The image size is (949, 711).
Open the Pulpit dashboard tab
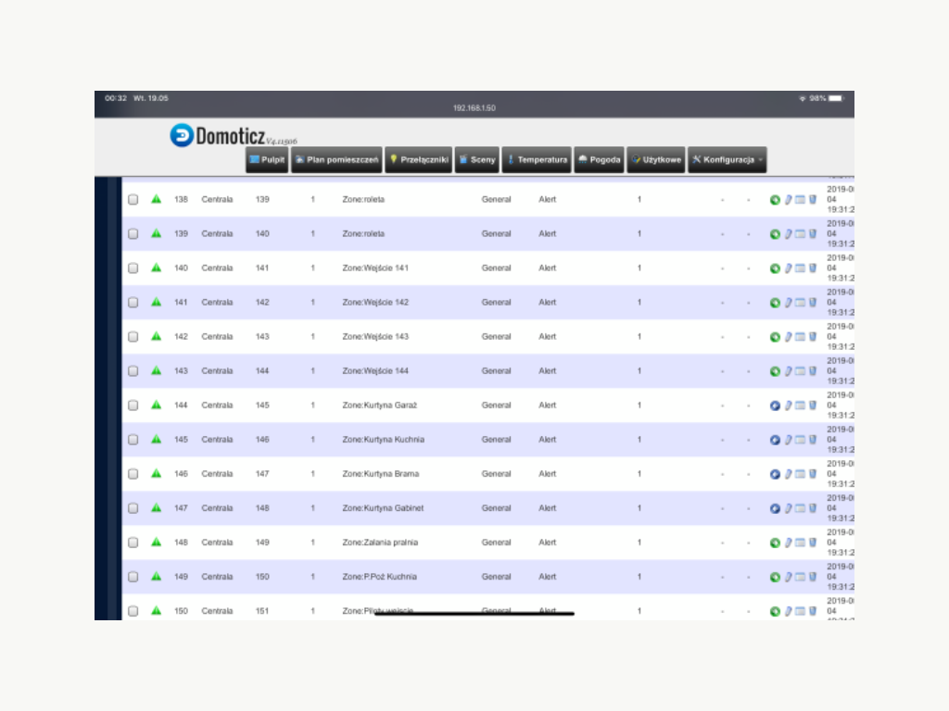[267, 159]
